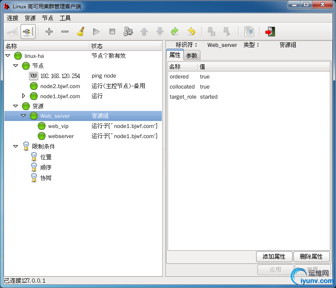Screen dimensions: 336x288
Task: Click the 删除属性 button
Action: (311, 256)
